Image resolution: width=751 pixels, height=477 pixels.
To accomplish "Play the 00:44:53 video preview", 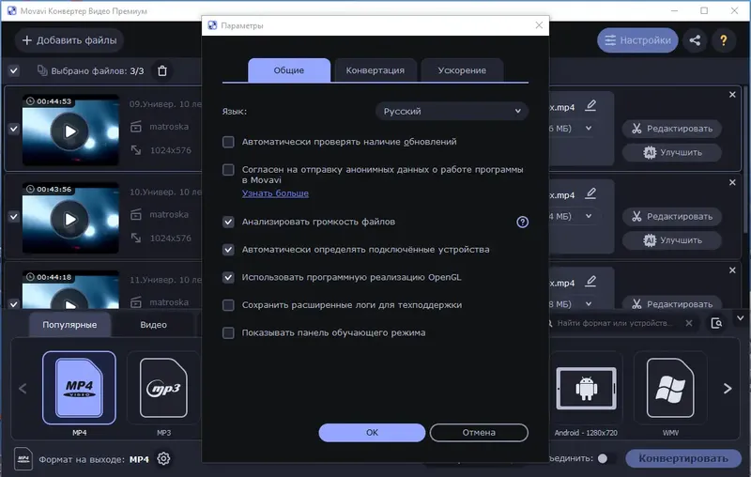I will tap(69, 131).
